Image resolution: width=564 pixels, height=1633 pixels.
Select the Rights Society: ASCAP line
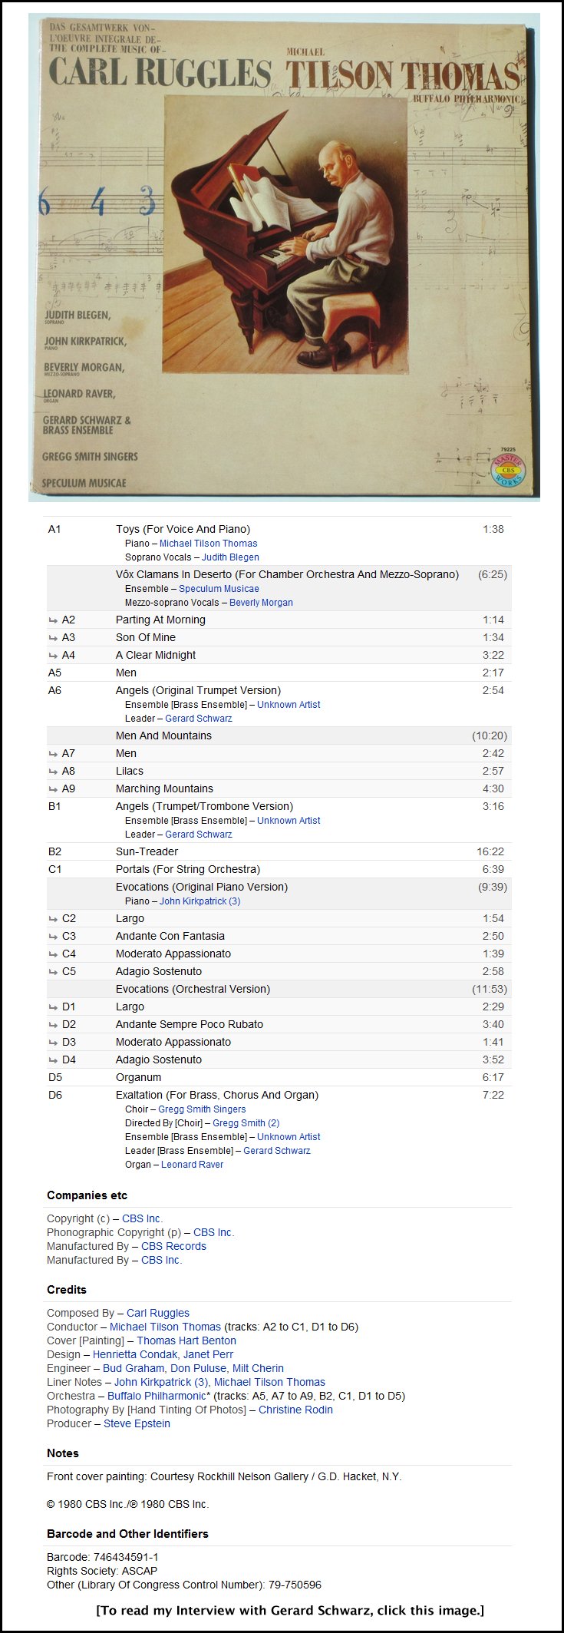click(102, 1571)
